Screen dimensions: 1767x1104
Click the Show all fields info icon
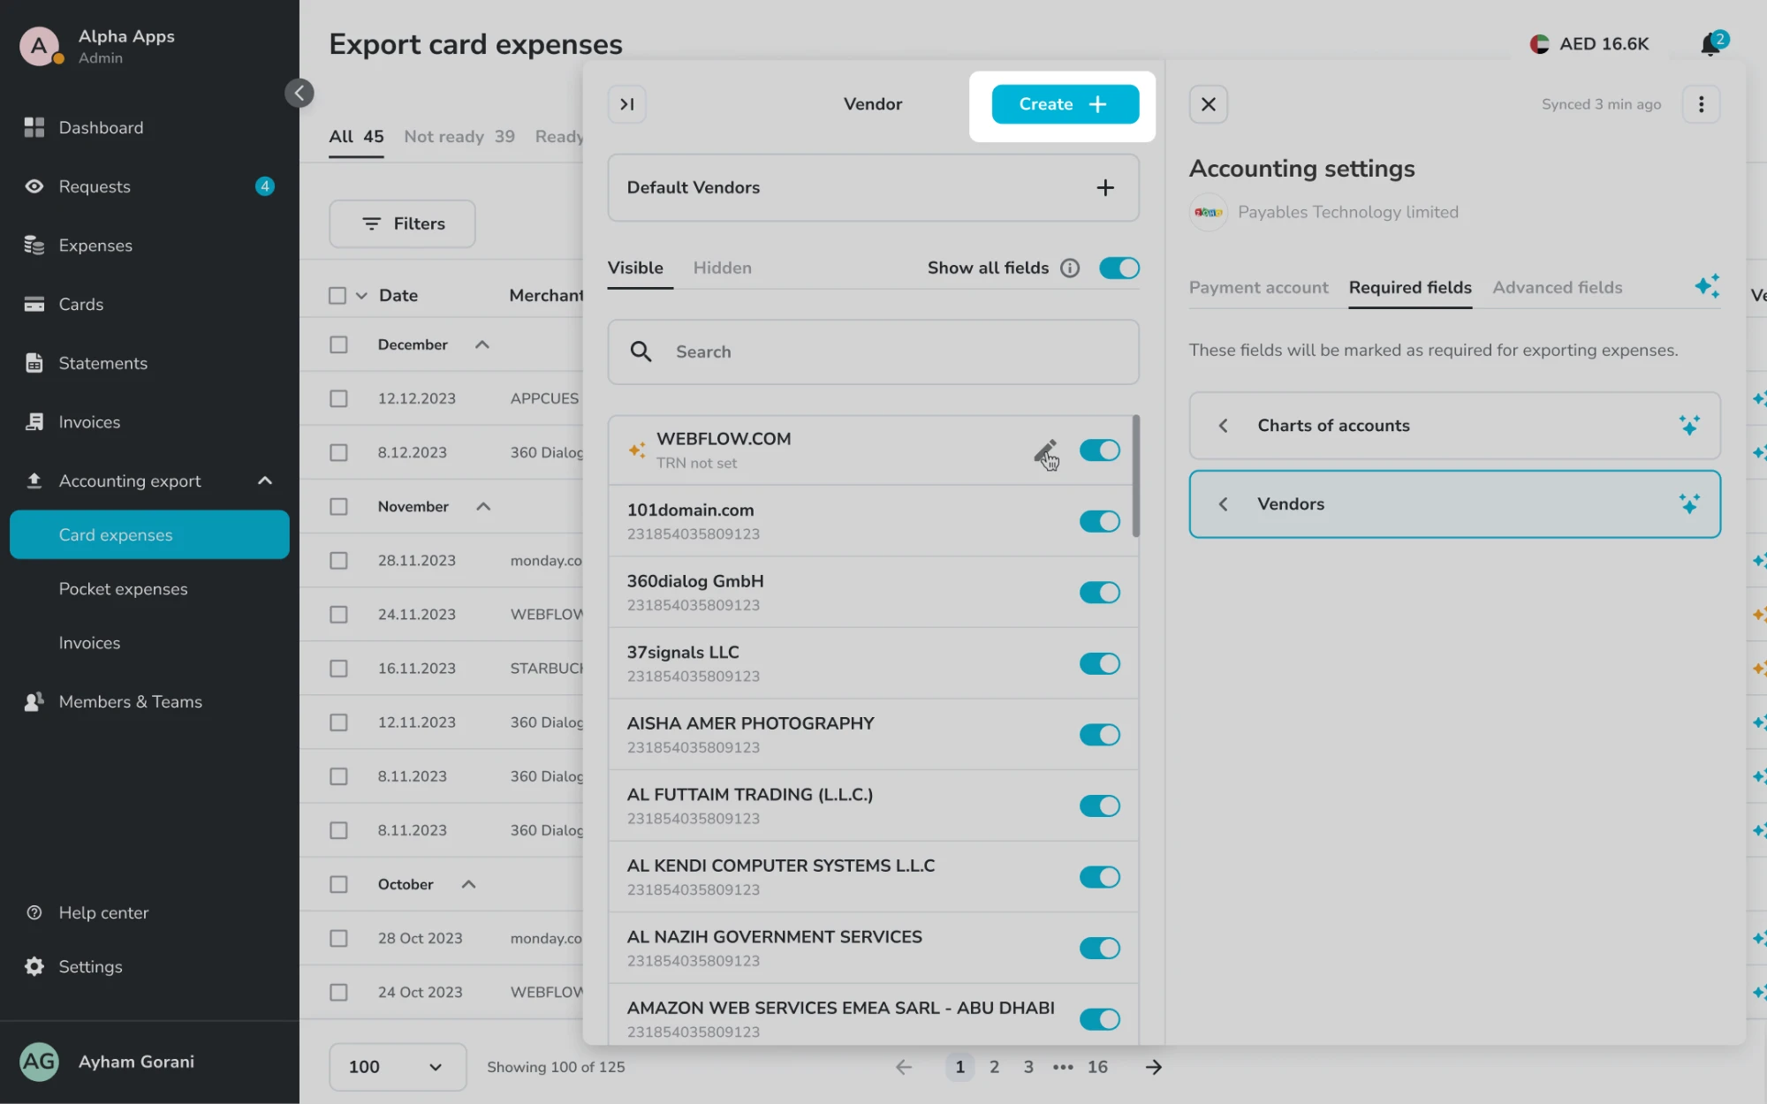coord(1070,268)
